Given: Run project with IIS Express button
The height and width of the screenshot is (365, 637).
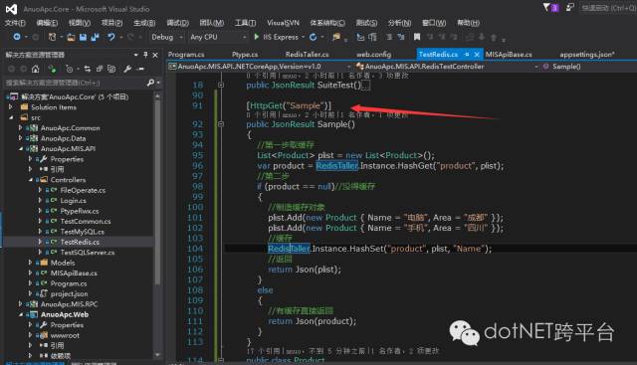Looking at the screenshot, I should coord(277,37).
